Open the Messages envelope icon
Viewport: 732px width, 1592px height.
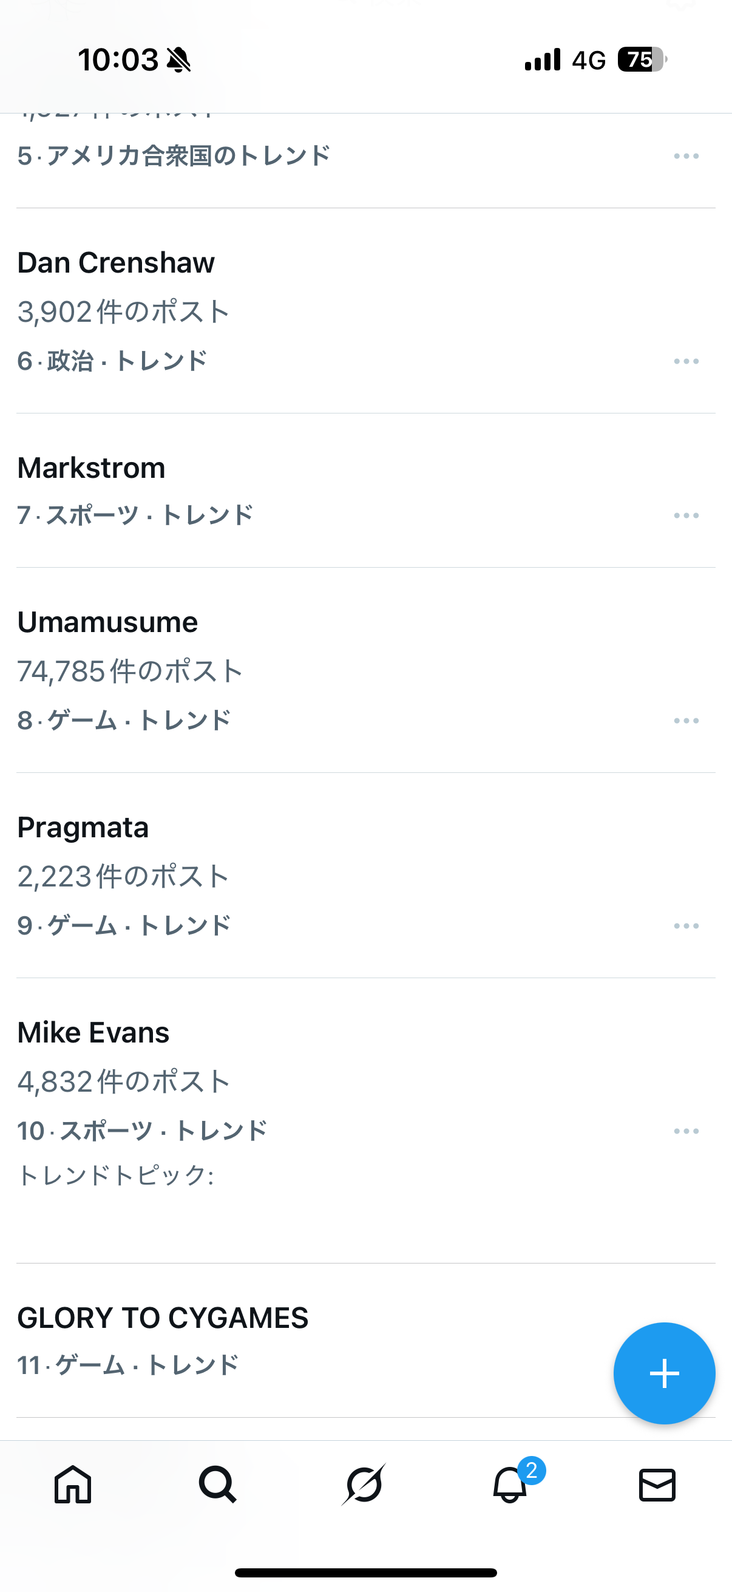click(657, 1485)
